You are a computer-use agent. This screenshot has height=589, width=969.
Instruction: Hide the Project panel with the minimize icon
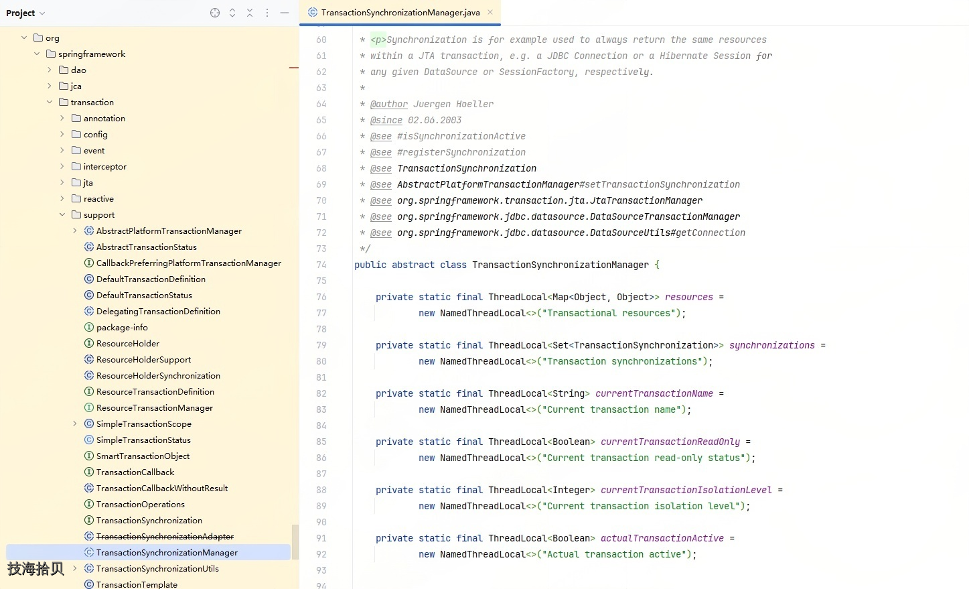coord(285,13)
